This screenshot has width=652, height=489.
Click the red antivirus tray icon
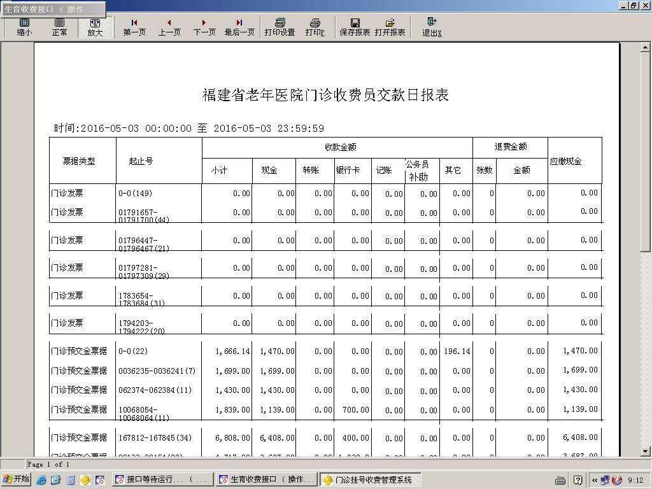[617, 480]
